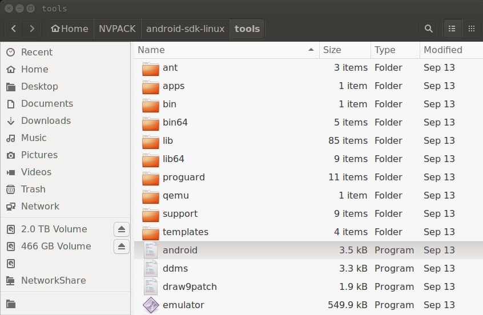Select the support folder icon
The height and width of the screenshot is (315, 483).
point(151,215)
